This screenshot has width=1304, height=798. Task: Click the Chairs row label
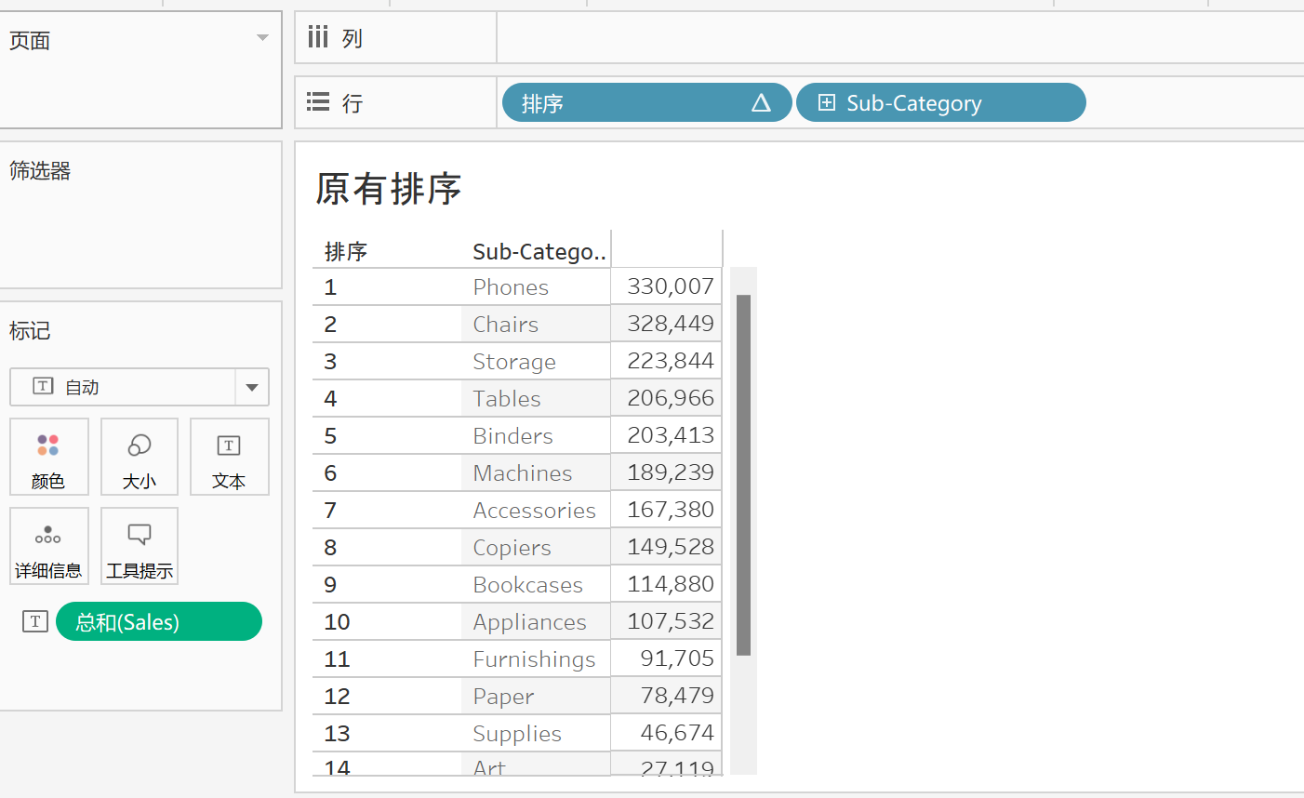(x=505, y=324)
